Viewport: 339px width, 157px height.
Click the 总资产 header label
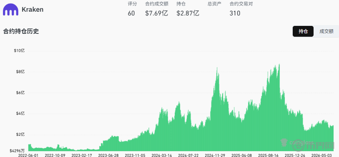pyautogui.click(x=214, y=4)
